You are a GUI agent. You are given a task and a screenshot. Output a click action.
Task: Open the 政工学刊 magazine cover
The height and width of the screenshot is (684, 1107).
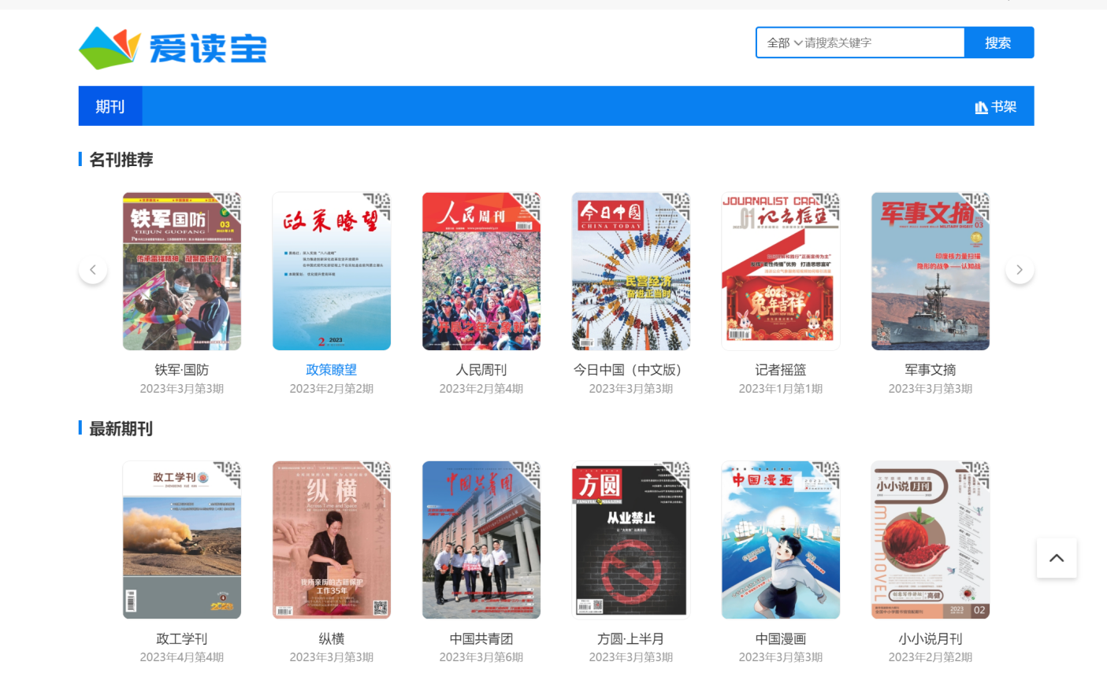pyautogui.click(x=182, y=540)
